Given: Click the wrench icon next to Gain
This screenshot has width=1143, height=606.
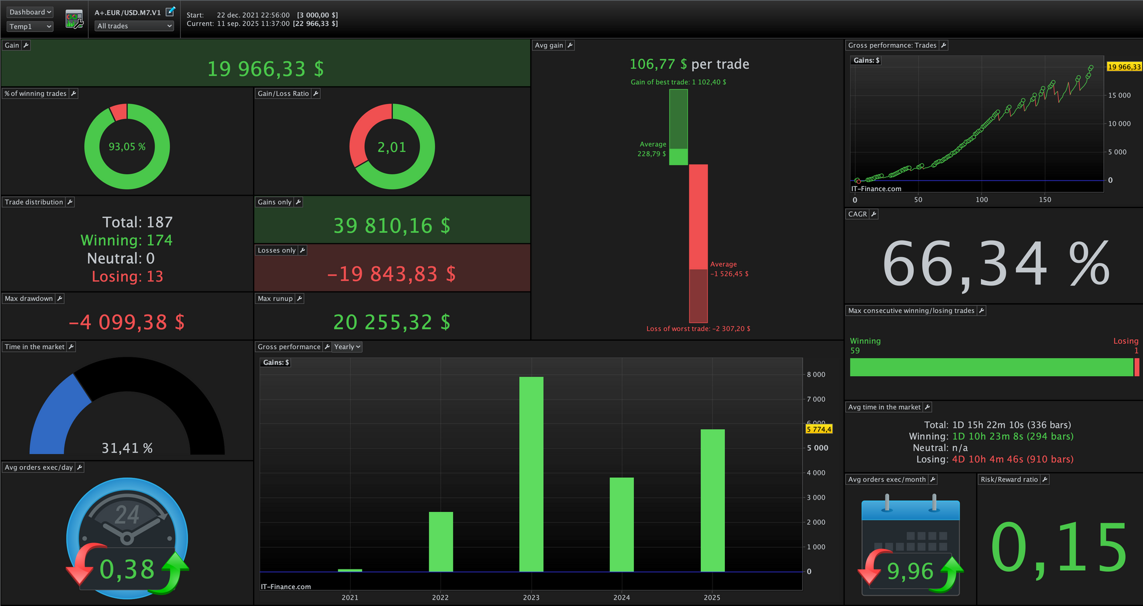Looking at the screenshot, I should (x=26, y=45).
